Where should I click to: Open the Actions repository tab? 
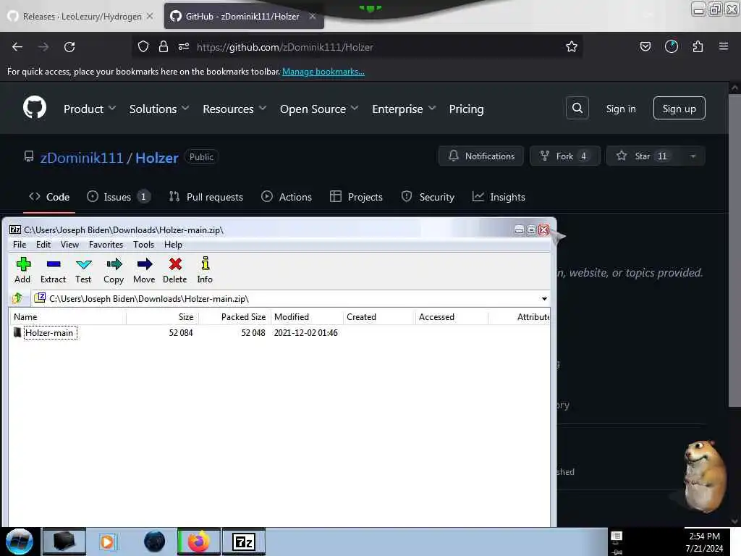(287, 197)
